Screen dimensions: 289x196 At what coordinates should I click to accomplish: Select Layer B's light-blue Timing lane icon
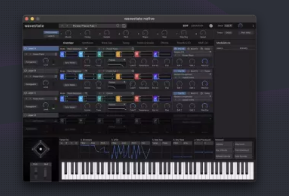pyautogui.click(x=81, y=77)
